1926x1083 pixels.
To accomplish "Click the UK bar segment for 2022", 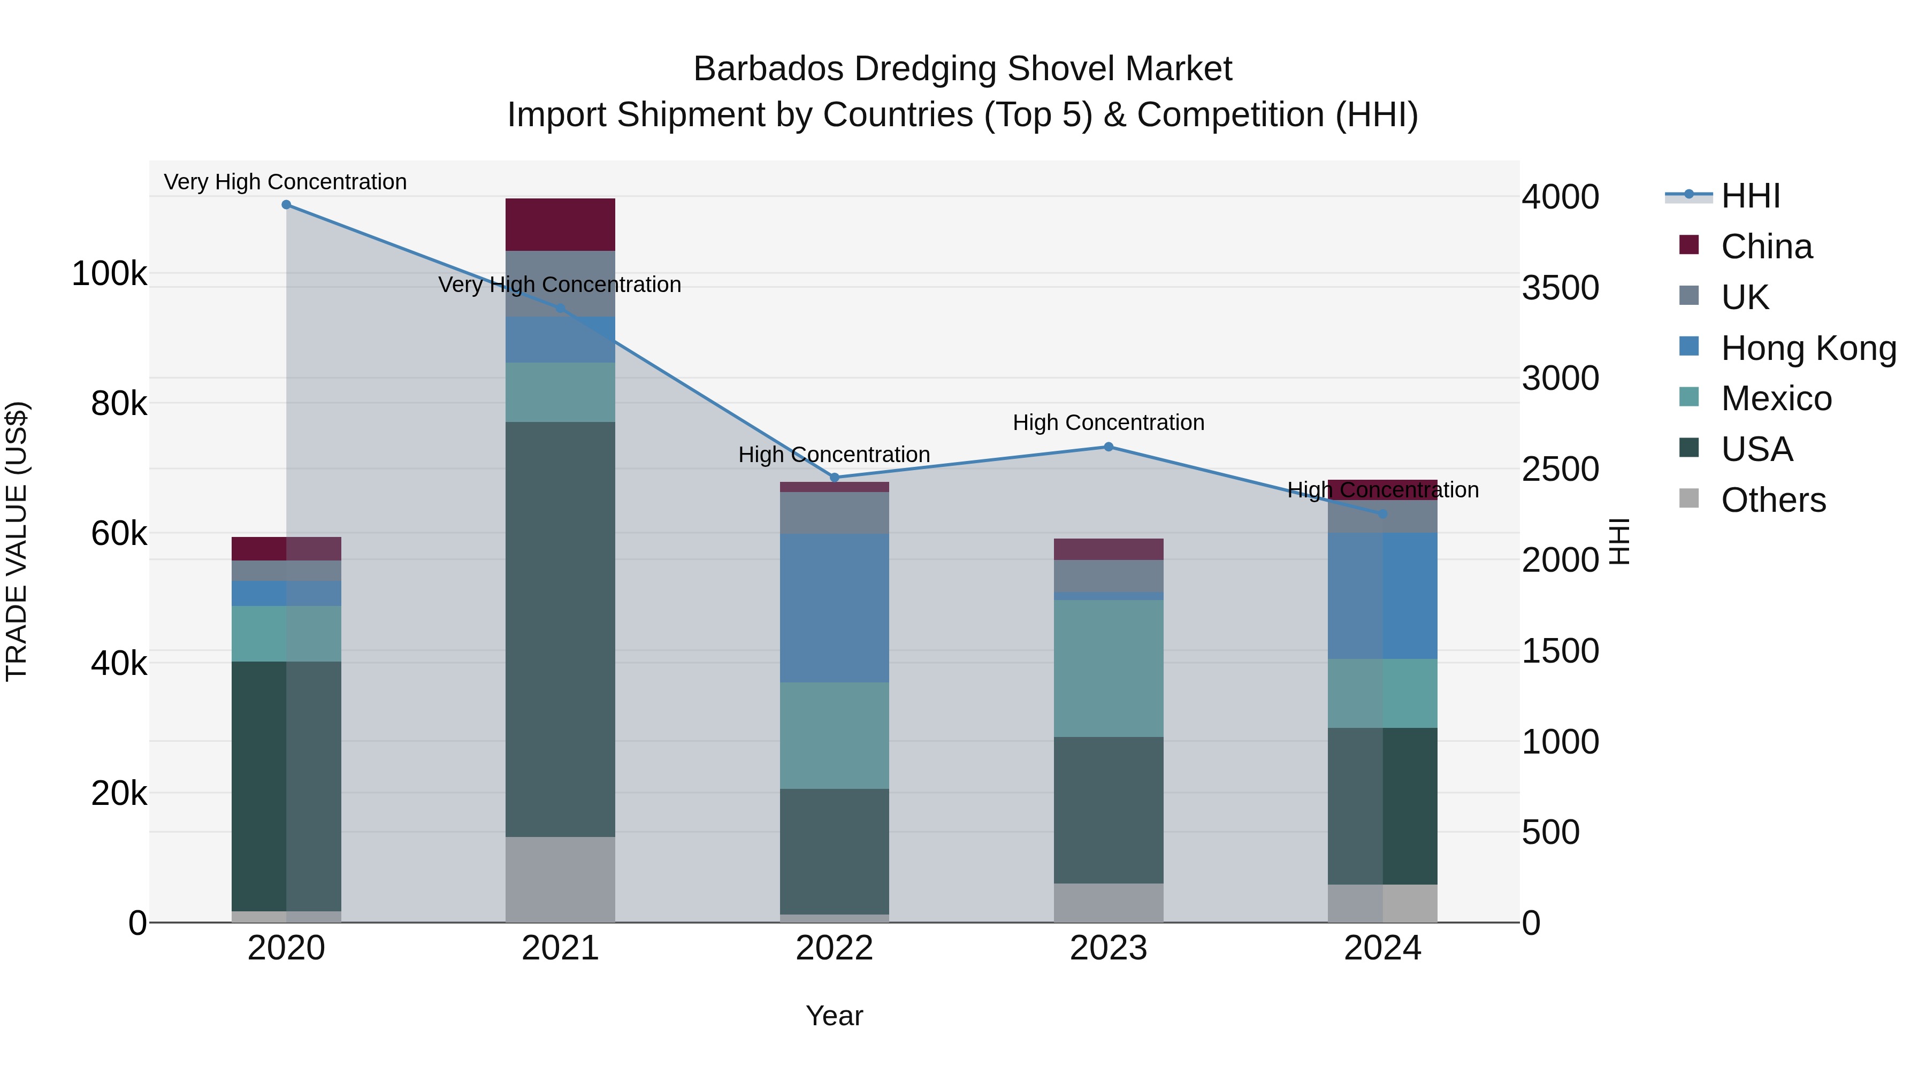I will click(835, 513).
